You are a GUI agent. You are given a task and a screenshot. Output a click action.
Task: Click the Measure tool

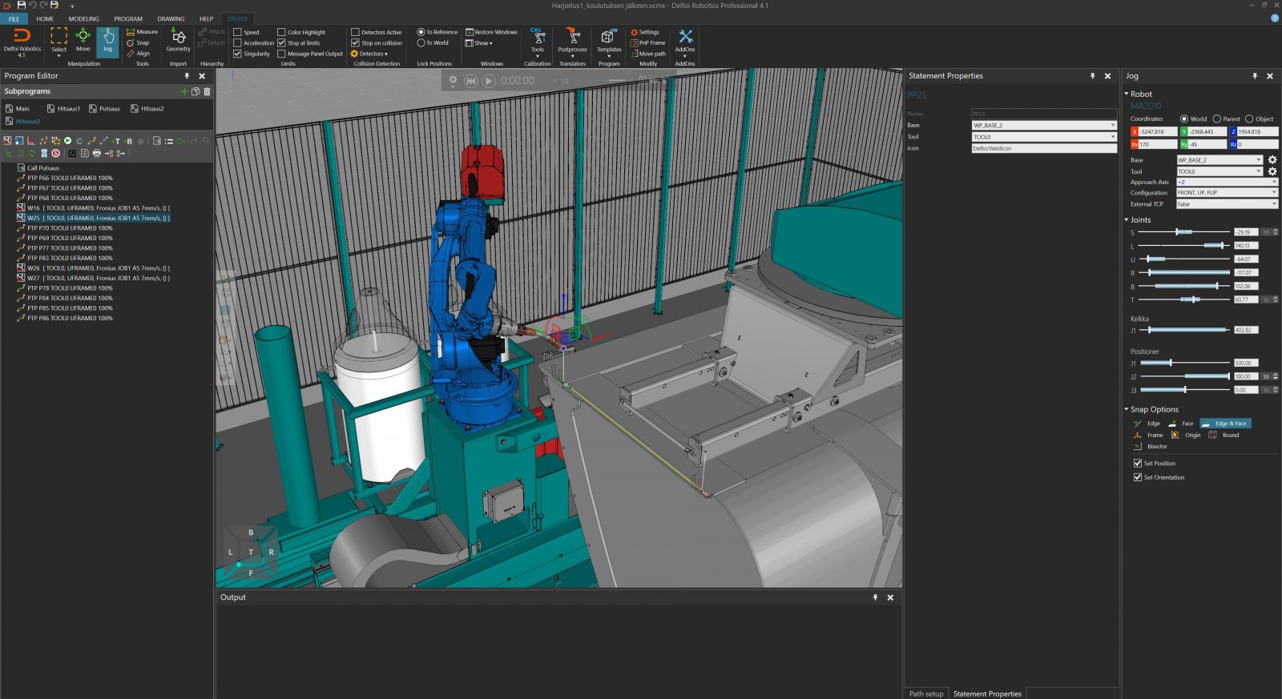coord(143,32)
